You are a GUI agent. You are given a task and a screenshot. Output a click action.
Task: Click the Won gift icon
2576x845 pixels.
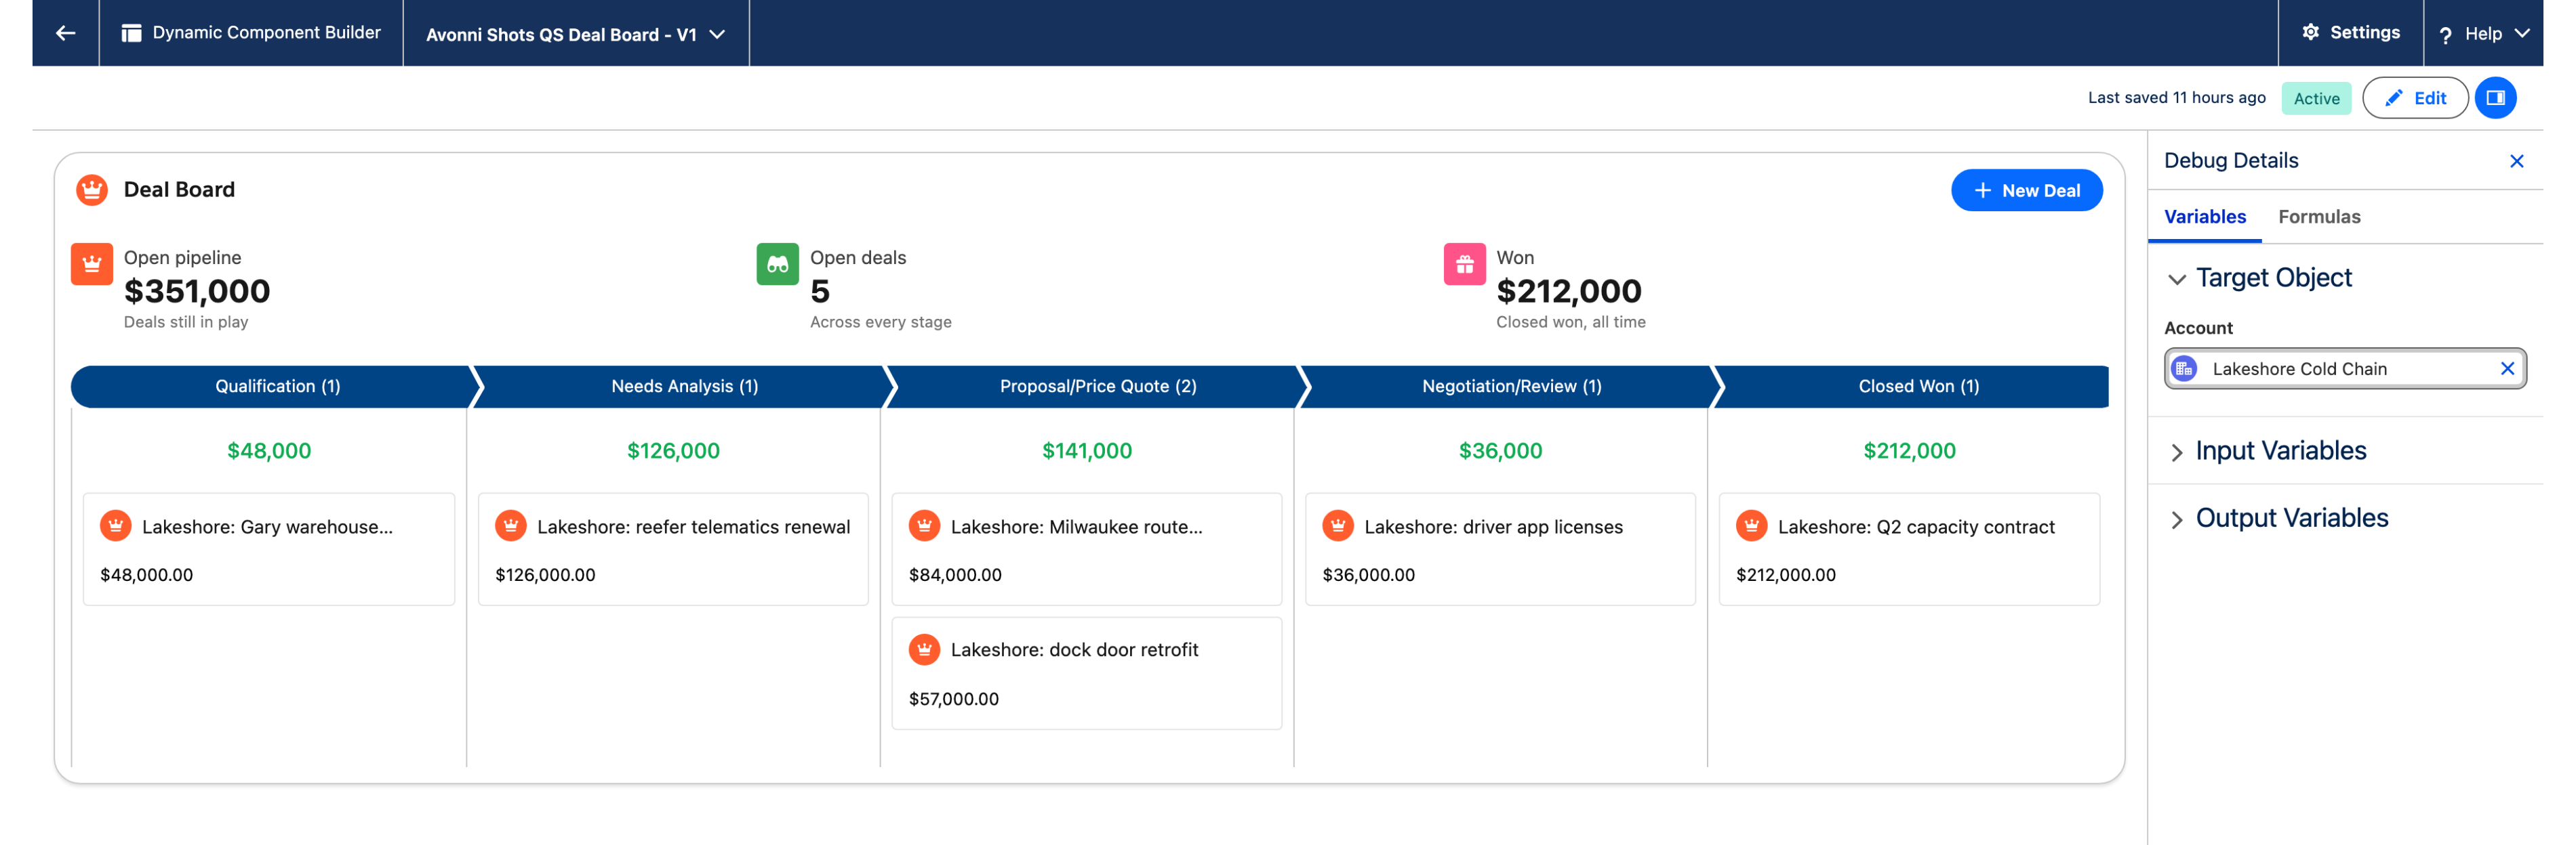tap(1464, 263)
